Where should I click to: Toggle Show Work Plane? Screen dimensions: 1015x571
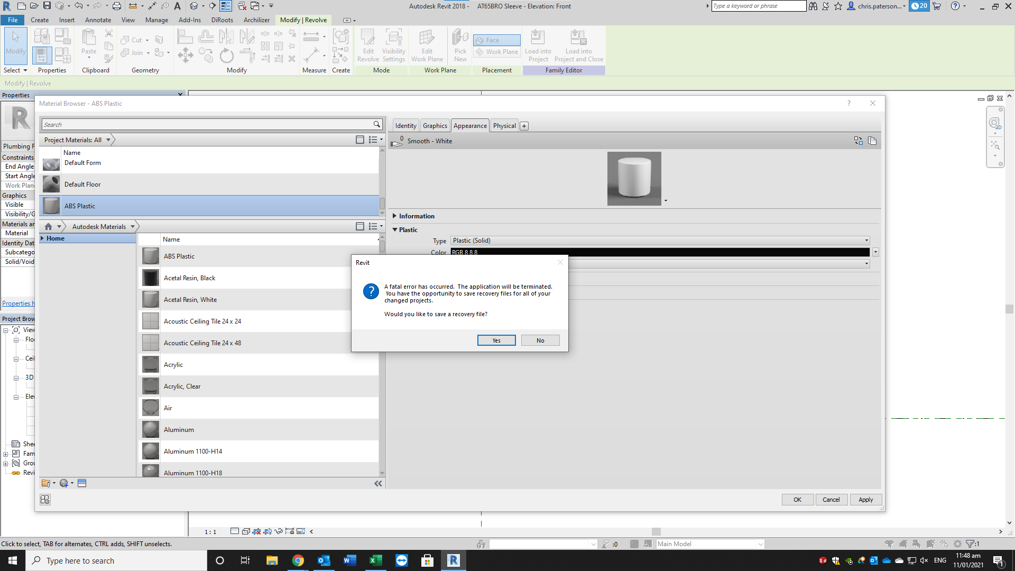click(496, 51)
